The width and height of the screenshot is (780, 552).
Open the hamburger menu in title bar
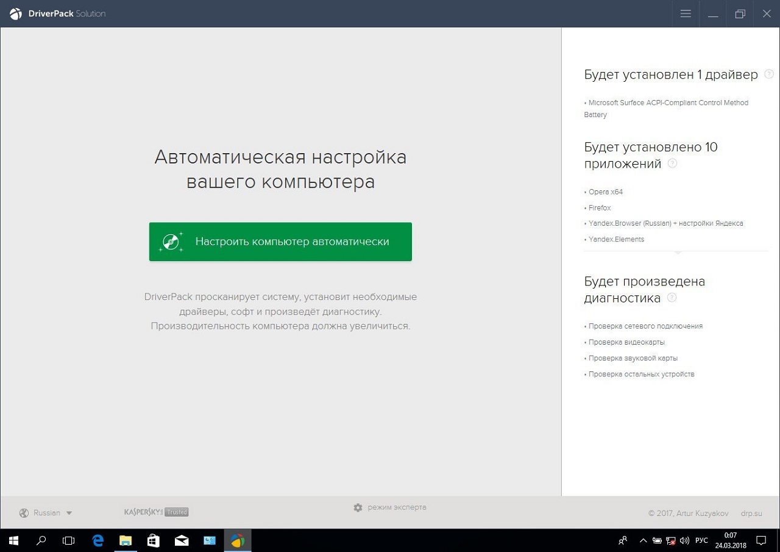pyautogui.click(x=686, y=13)
